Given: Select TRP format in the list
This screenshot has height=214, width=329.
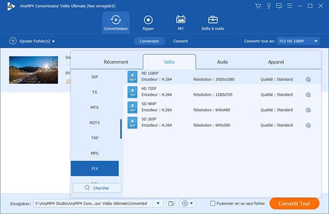Looking at the screenshot, I should (x=95, y=138).
